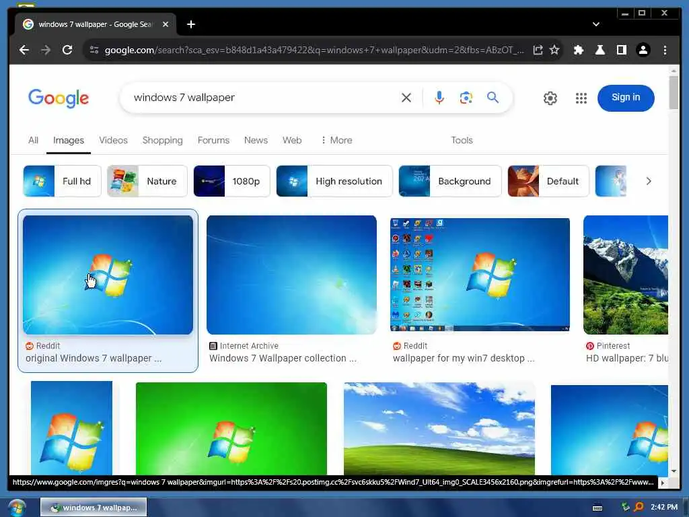The image size is (689, 517).
Task: Open site information icon in address bar
Action: [94, 50]
